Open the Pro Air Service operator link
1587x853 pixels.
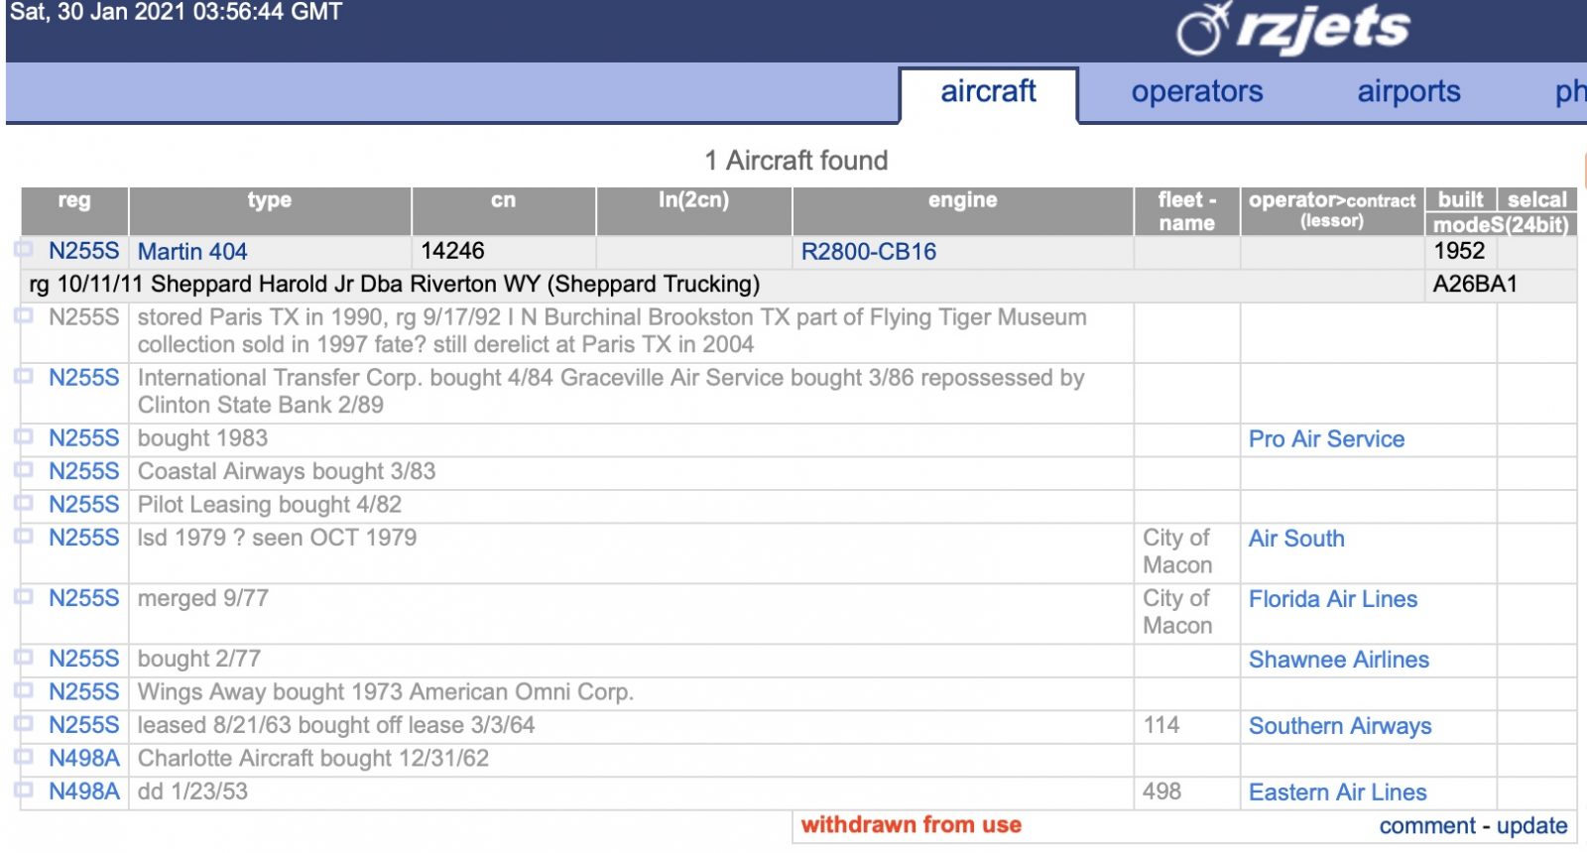coord(1326,439)
